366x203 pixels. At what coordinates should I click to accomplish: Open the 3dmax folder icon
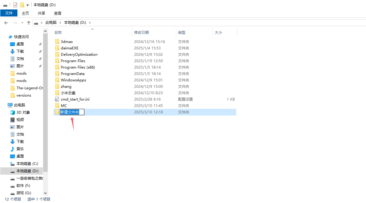[57, 42]
